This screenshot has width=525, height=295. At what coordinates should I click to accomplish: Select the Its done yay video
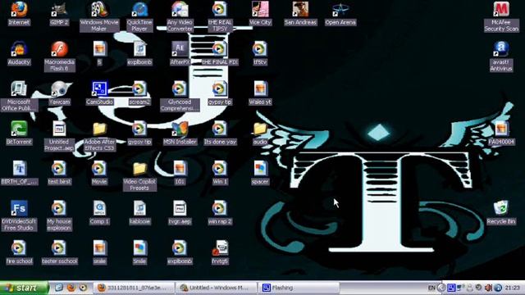220,133
